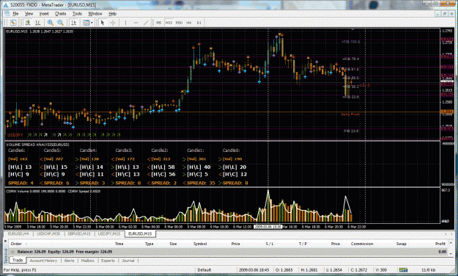
Task: Click the 2009.03.06 18:45 status bar date
Action: tap(254, 270)
